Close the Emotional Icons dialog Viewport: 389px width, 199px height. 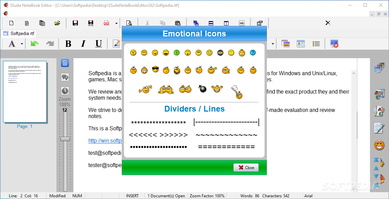246,167
